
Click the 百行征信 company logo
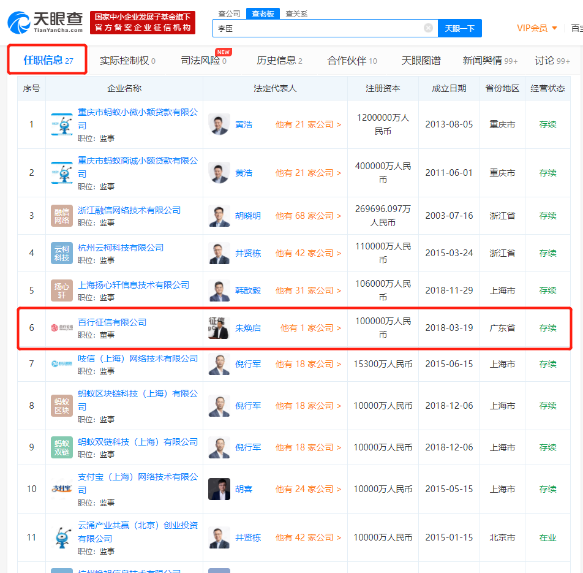click(x=62, y=328)
